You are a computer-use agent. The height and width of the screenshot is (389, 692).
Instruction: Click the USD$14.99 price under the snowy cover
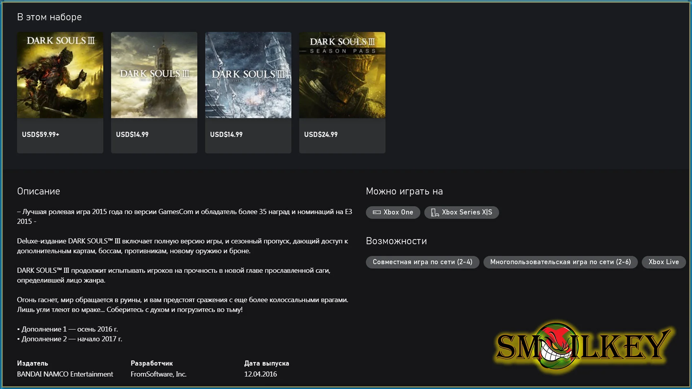pos(226,134)
